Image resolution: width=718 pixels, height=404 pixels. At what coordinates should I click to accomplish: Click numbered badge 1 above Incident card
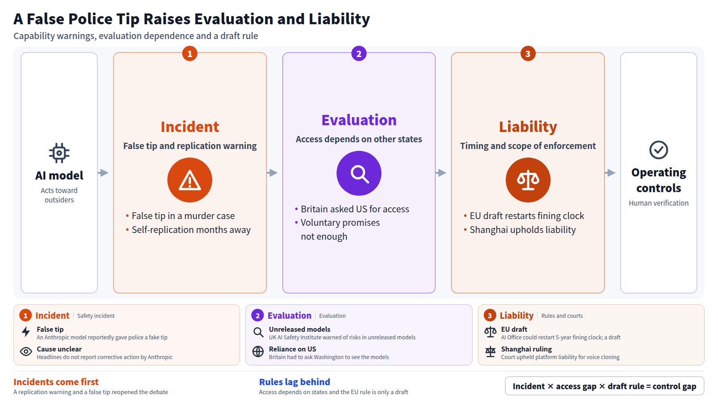pyautogui.click(x=190, y=54)
